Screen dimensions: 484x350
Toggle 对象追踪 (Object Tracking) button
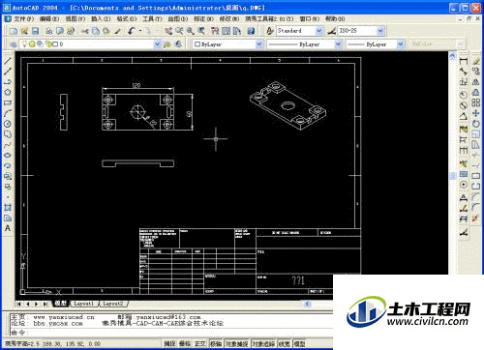point(263,343)
